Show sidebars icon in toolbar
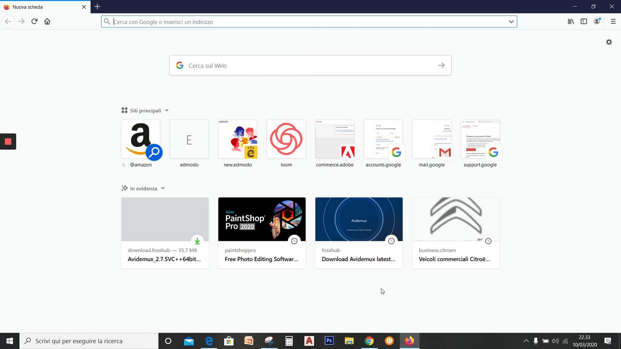Image resolution: width=621 pixels, height=349 pixels. 584,21
